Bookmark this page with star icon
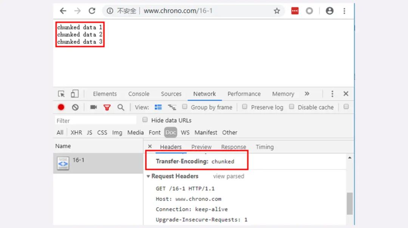 click(277, 11)
